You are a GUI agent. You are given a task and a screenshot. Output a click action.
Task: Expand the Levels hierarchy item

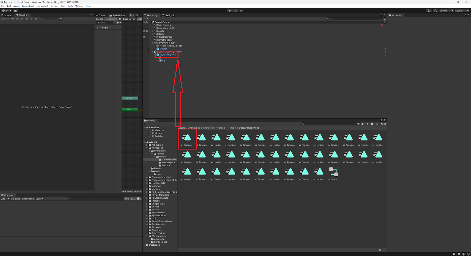[x=152, y=31]
